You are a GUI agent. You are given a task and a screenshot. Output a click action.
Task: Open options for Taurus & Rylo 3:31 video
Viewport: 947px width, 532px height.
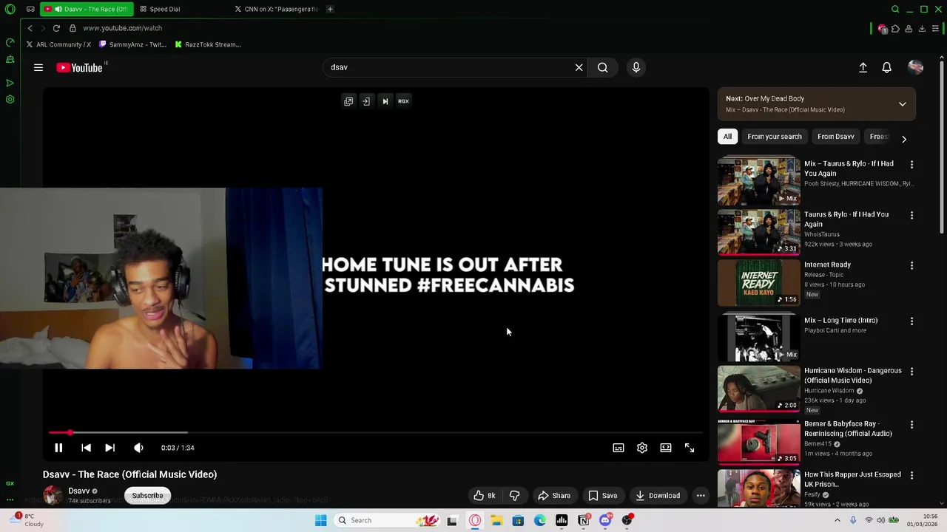click(911, 215)
